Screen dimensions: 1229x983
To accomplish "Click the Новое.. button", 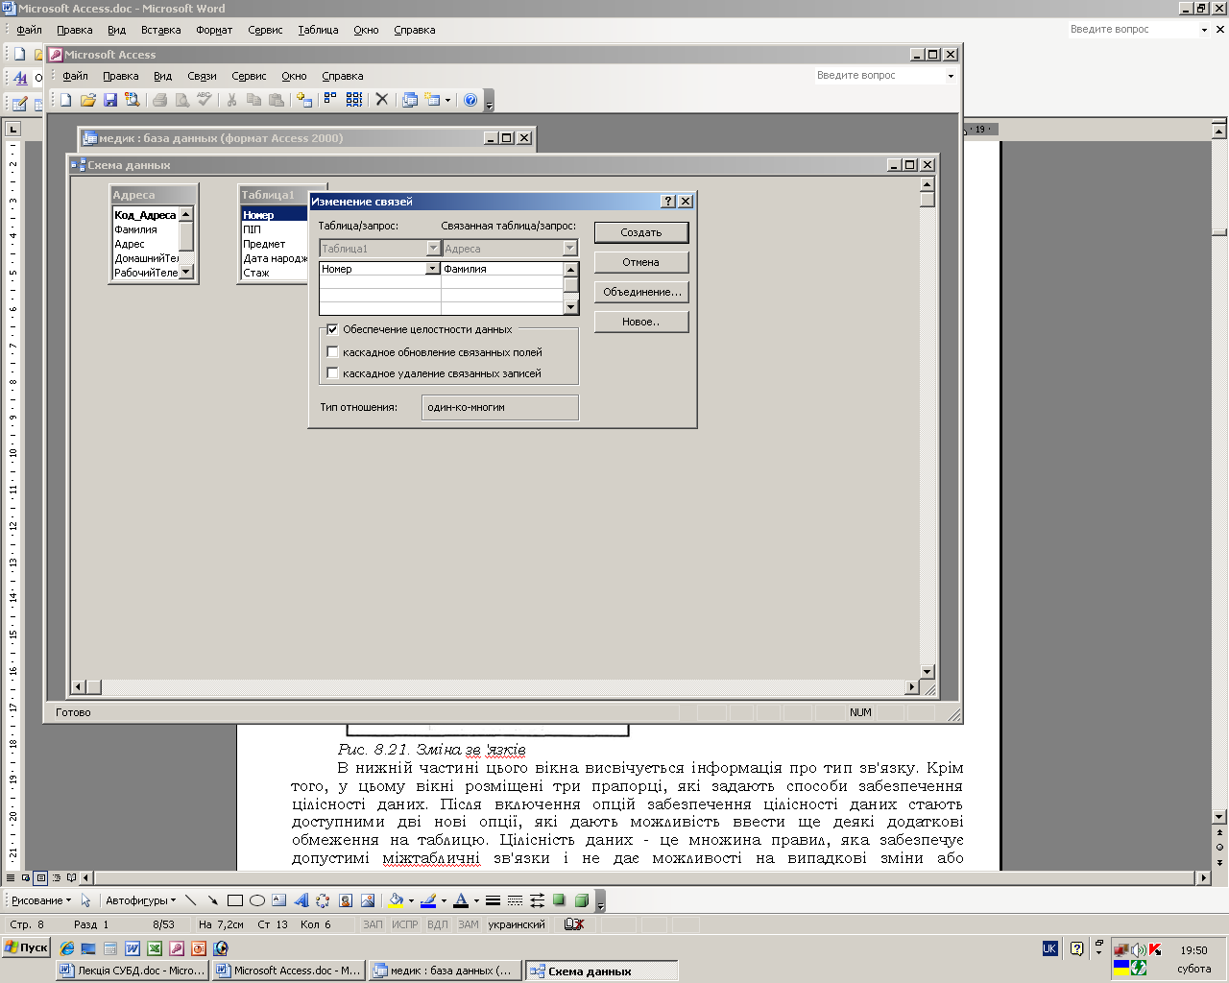I will tap(641, 322).
